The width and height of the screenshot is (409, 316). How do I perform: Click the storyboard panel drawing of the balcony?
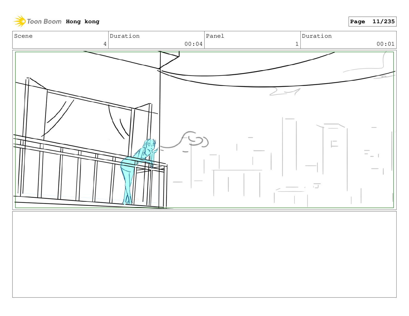tap(204, 130)
